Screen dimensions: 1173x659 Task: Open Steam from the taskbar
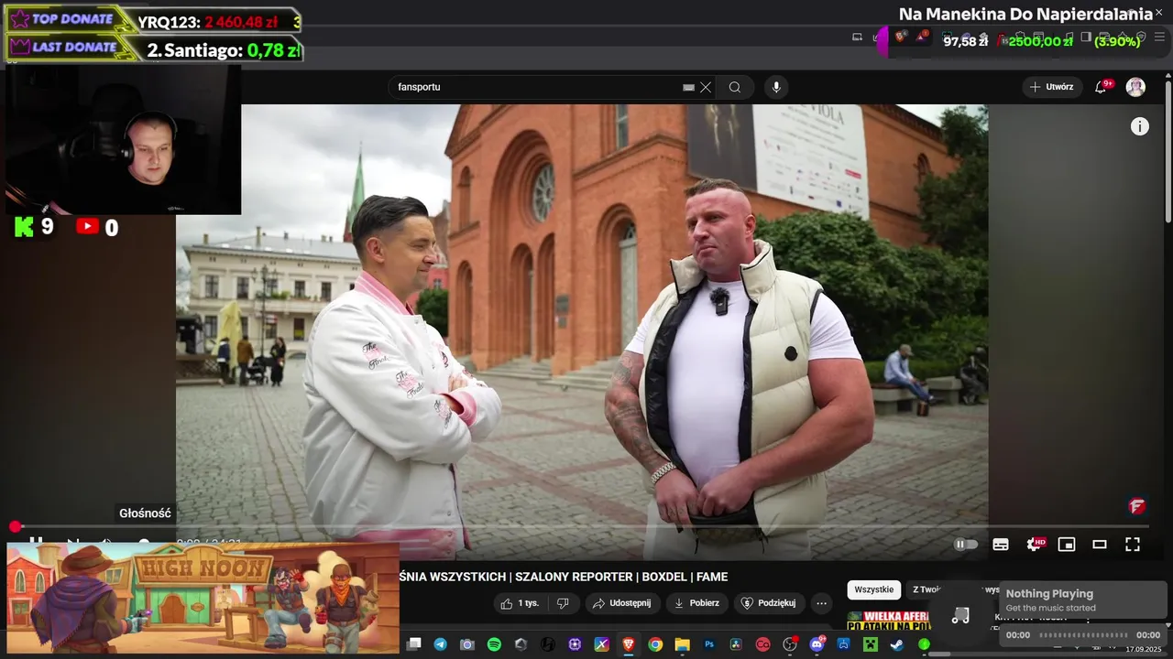(896, 644)
